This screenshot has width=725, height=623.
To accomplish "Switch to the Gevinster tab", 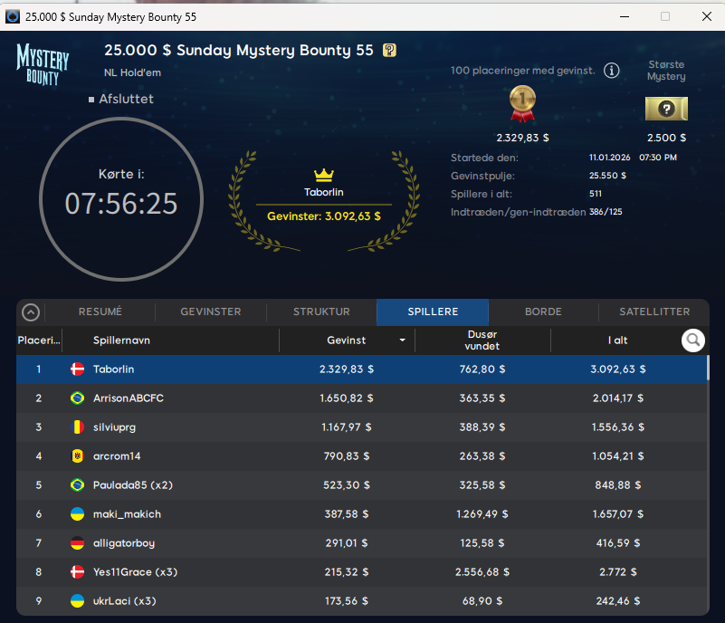I will (211, 311).
